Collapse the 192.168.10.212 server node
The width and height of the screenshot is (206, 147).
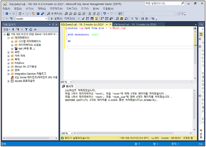pos(5,34)
